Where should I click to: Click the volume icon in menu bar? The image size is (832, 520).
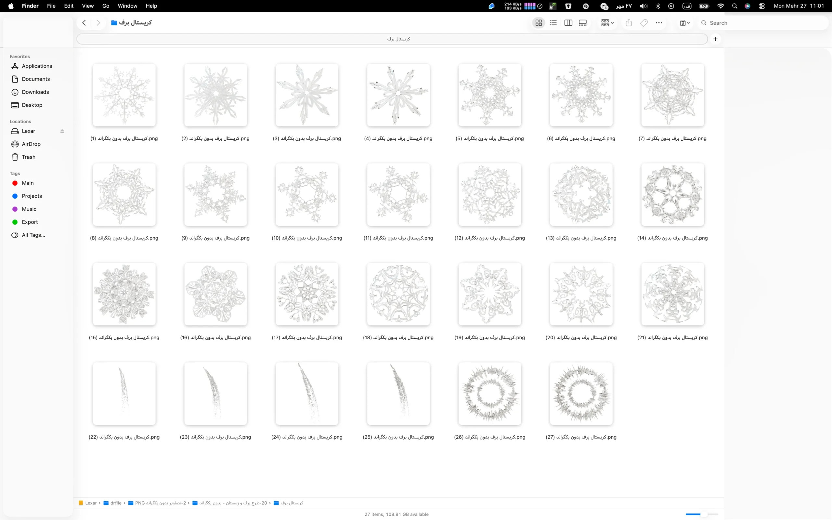pos(643,6)
